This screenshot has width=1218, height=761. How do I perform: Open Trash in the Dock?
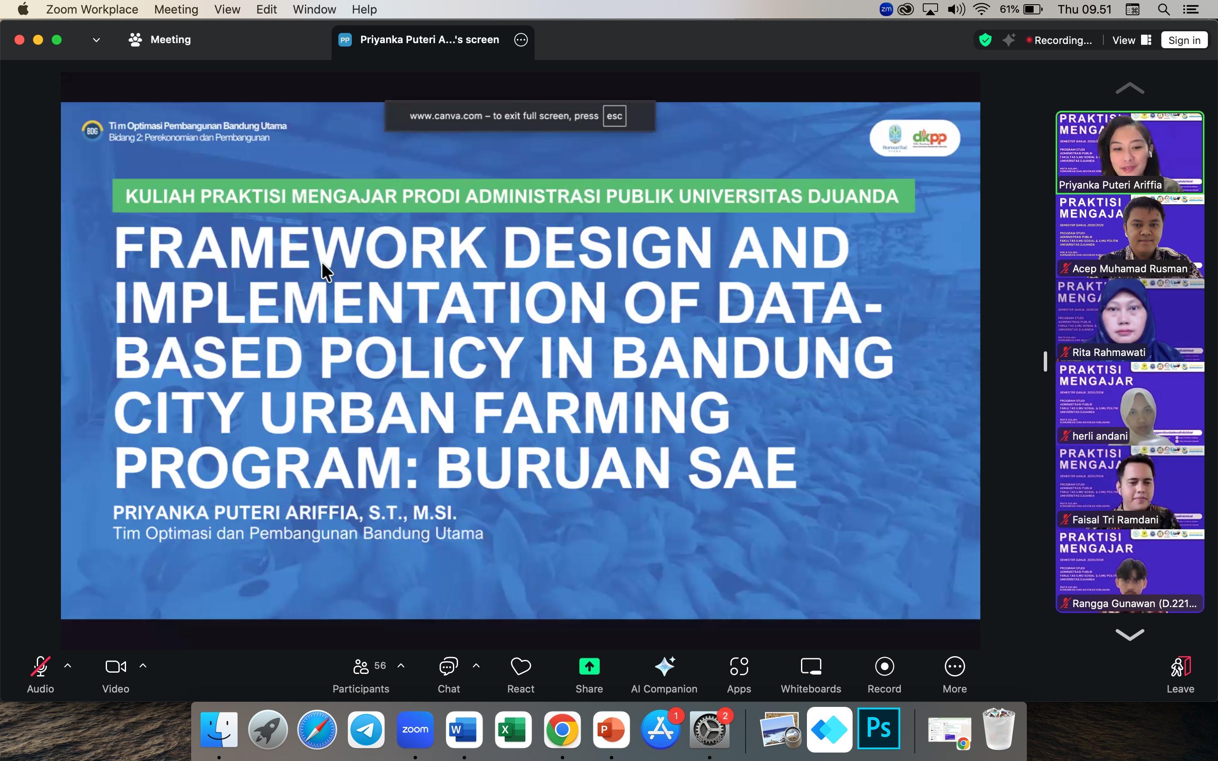(999, 729)
